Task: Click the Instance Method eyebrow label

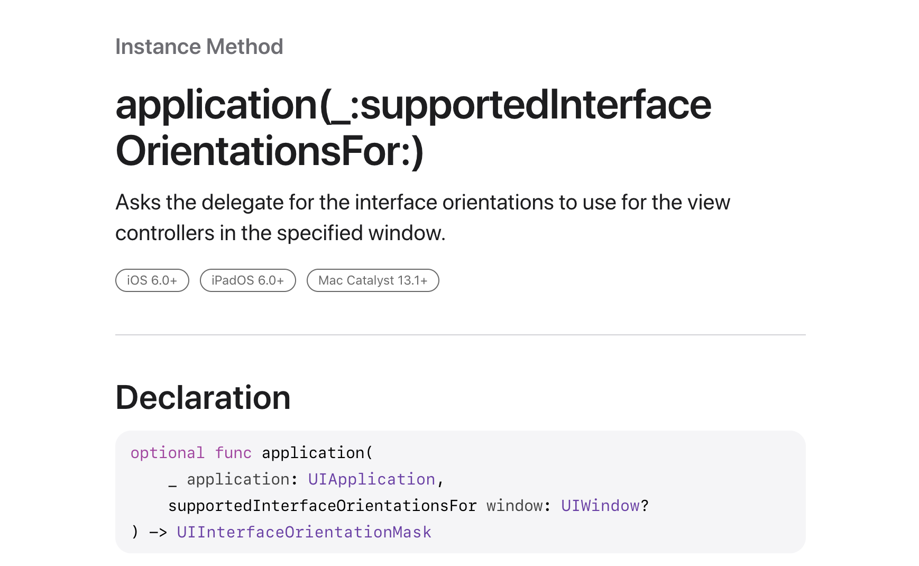Action: [199, 47]
